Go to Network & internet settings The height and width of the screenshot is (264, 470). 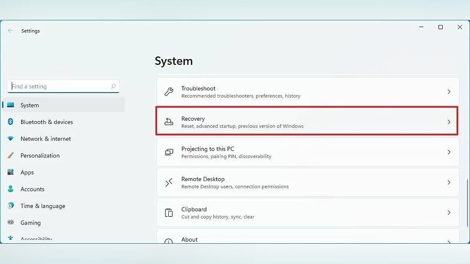63,139
